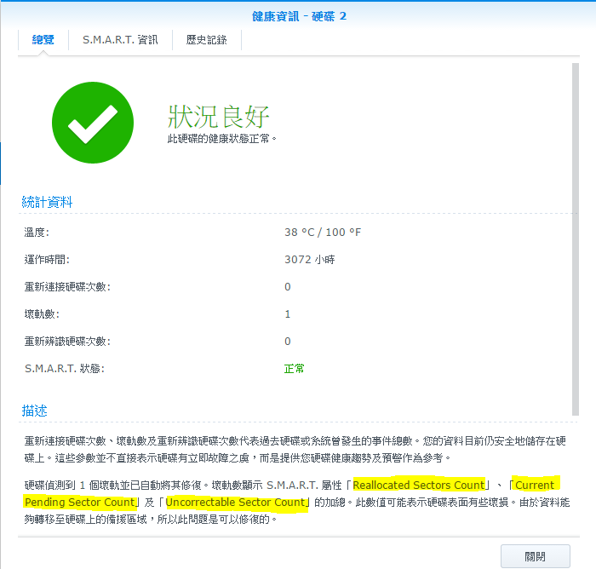Click the highlighted Pending Sector Count text

80,503
